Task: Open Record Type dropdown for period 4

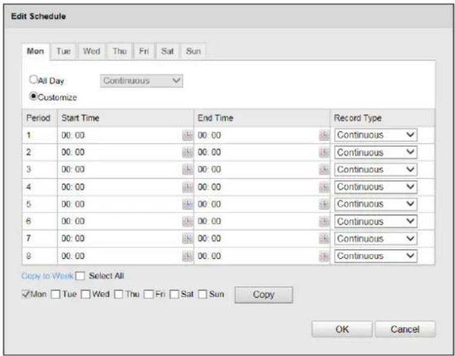Action: click(x=376, y=187)
